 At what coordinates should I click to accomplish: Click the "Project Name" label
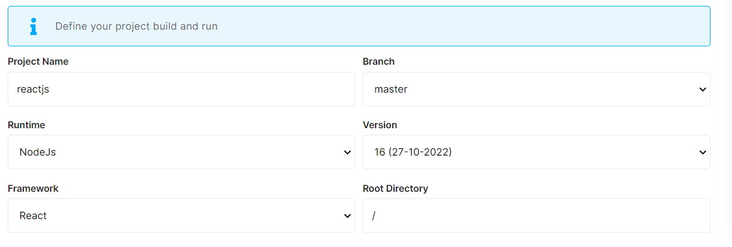(x=38, y=61)
